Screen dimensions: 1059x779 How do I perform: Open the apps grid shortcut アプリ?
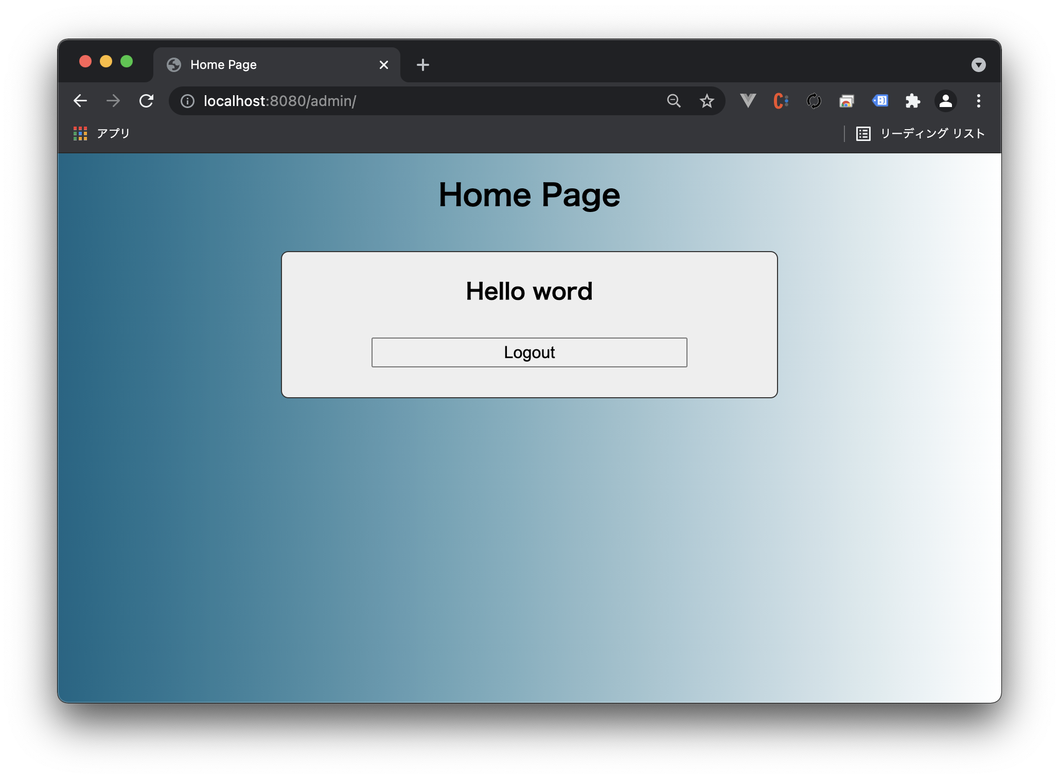click(101, 133)
